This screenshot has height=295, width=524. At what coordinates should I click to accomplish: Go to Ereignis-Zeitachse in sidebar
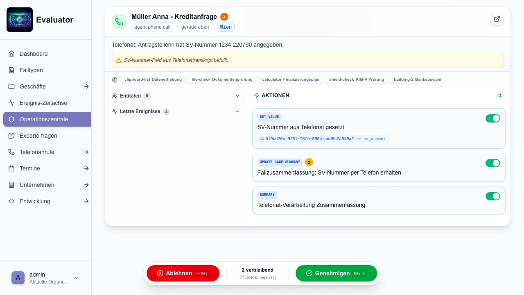pyautogui.click(x=43, y=103)
